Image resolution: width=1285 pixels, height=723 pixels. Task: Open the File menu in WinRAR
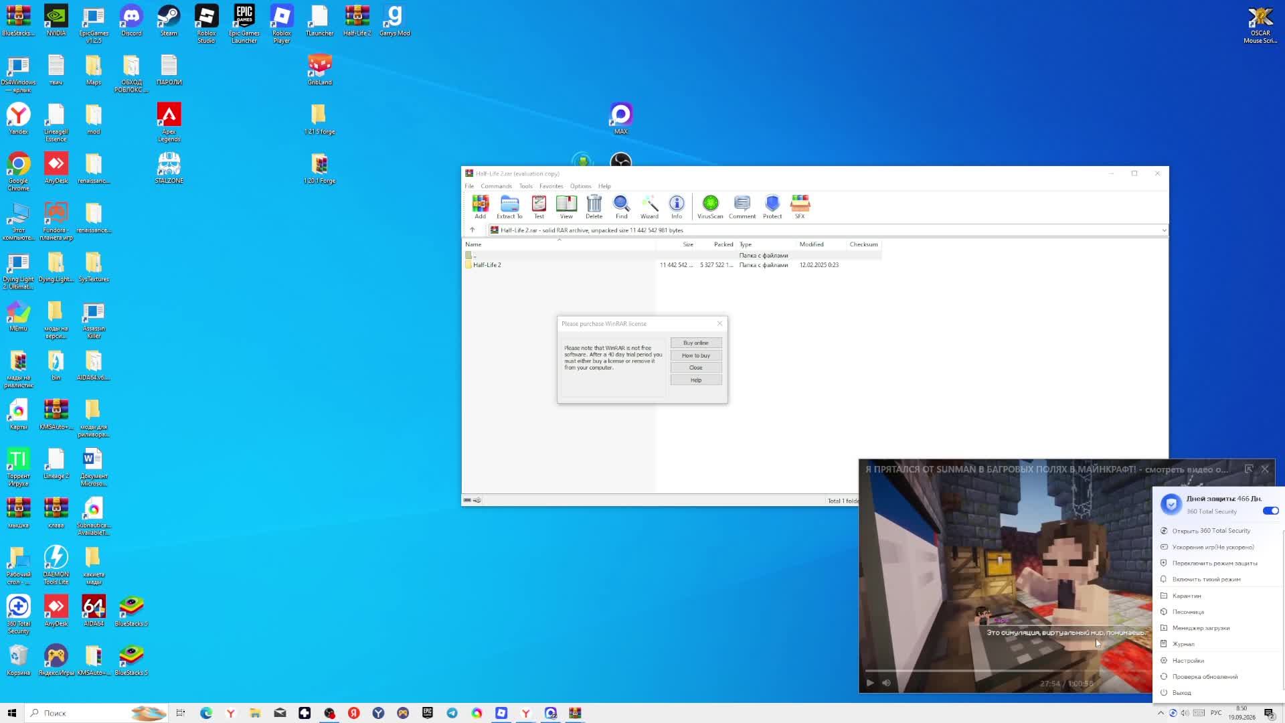click(x=469, y=186)
